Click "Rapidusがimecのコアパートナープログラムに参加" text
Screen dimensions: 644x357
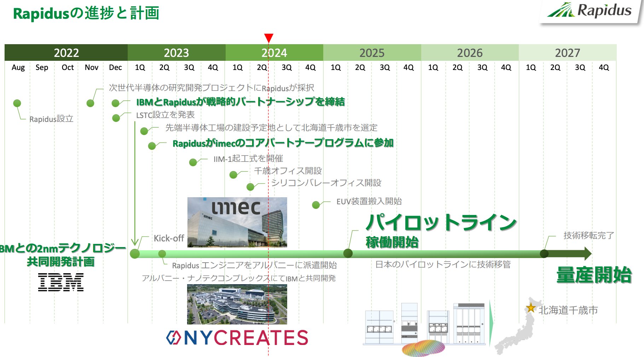click(x=283, y=143)
